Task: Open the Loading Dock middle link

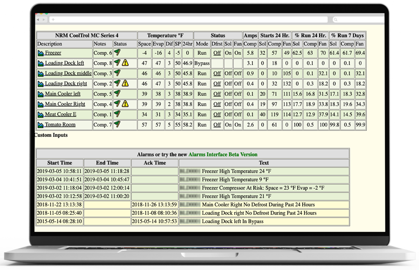Action: pos(68,73)
